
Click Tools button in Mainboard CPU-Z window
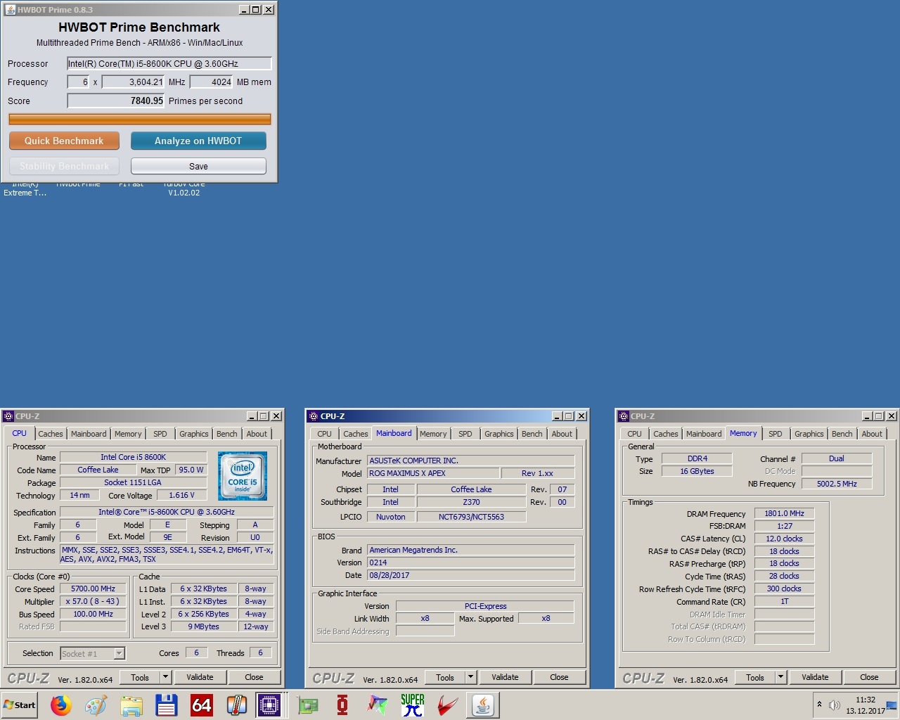point(445,677)
